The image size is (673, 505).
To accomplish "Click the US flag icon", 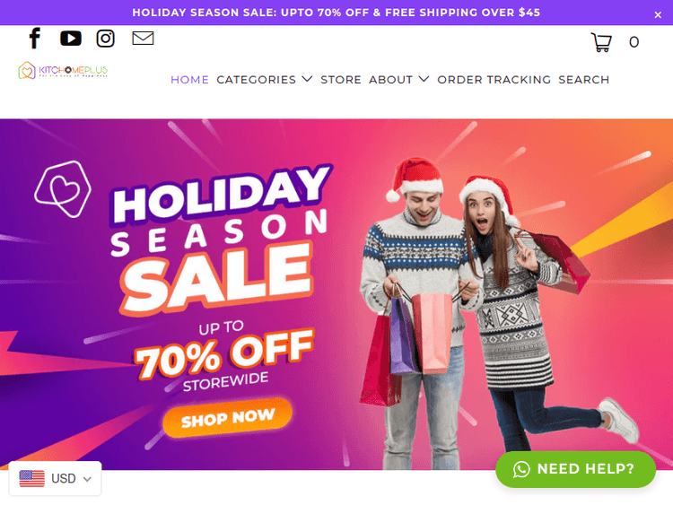I will (x=31, y=478).
